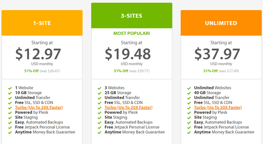Image resolution: width=263 pixels, height=144 pixels.
Task: Click the Turbo link in the 3-Sites plan
Action: [129, 107]
